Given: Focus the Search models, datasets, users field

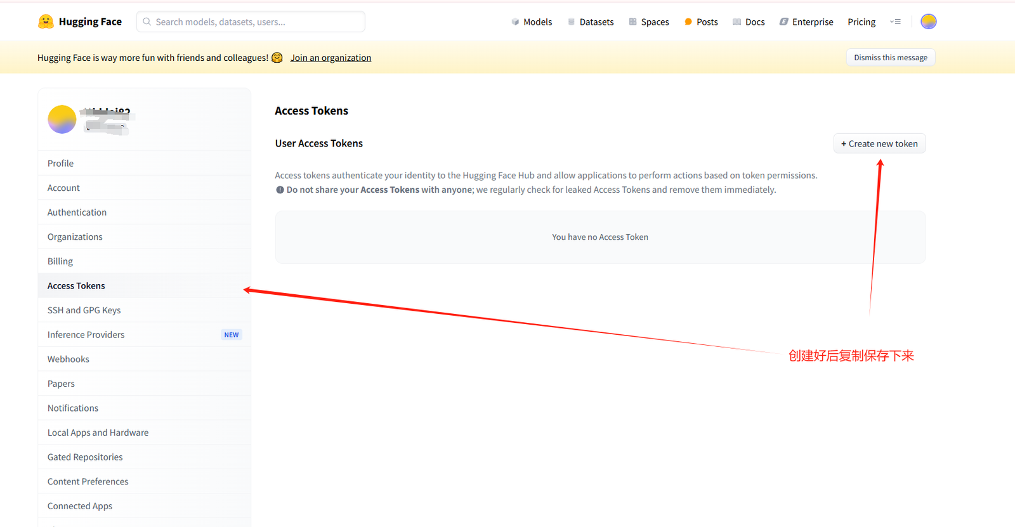Looking at the screenshot, I should coord(251,22).
